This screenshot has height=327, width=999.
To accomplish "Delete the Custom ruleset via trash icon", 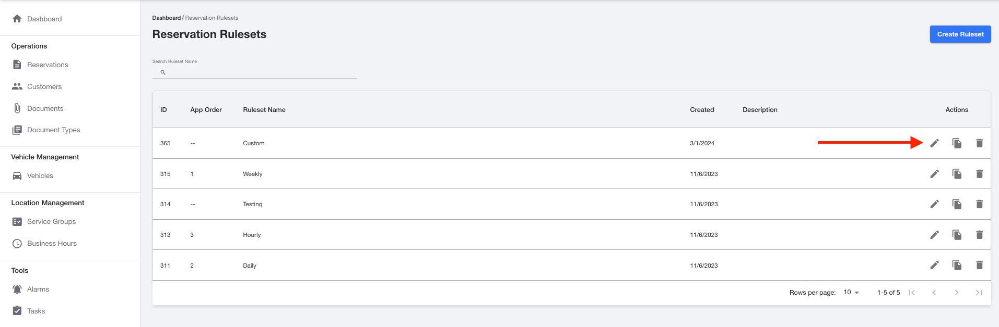I will [979, 143].
